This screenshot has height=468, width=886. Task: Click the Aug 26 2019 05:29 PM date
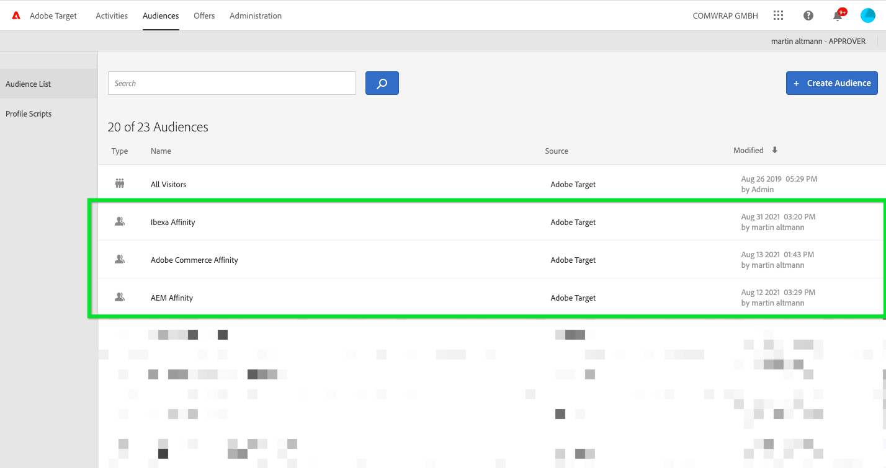coord(779,179)
